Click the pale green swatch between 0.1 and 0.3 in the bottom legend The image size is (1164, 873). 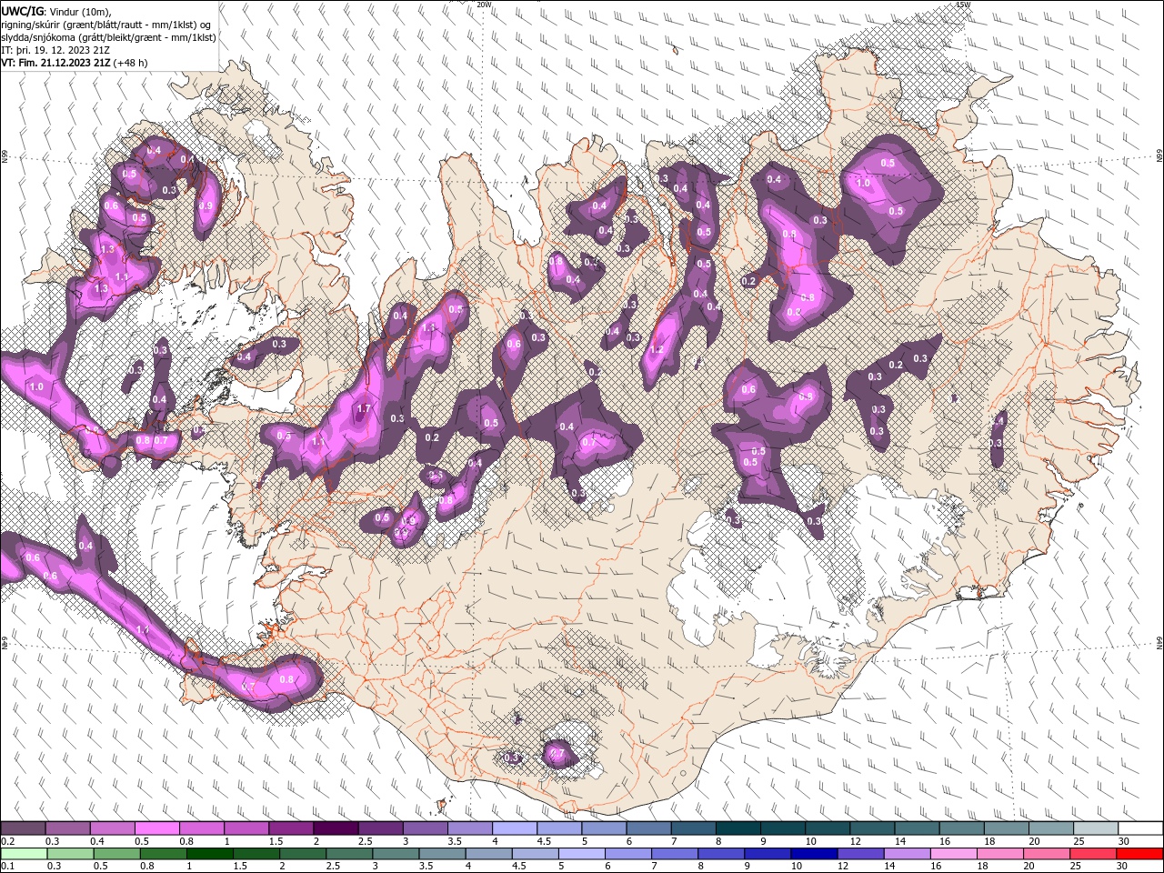point(23,854)
